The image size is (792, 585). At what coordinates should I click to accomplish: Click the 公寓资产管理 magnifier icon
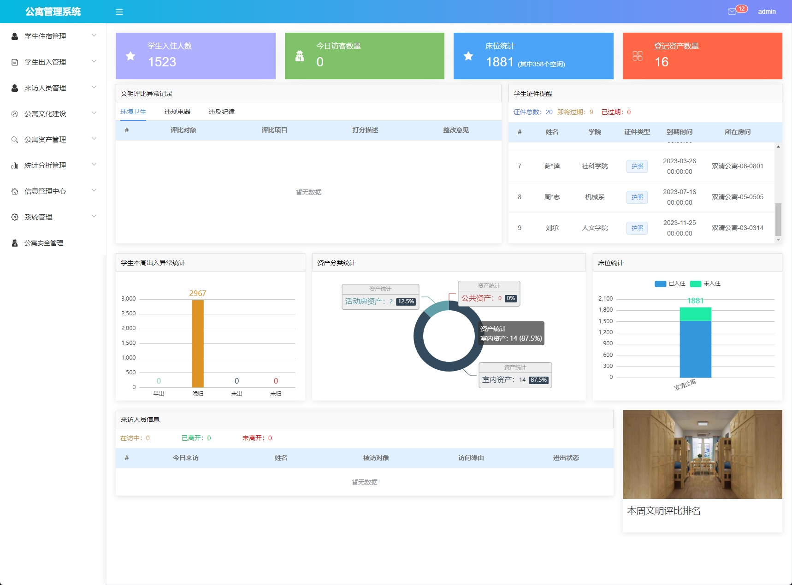15,140
